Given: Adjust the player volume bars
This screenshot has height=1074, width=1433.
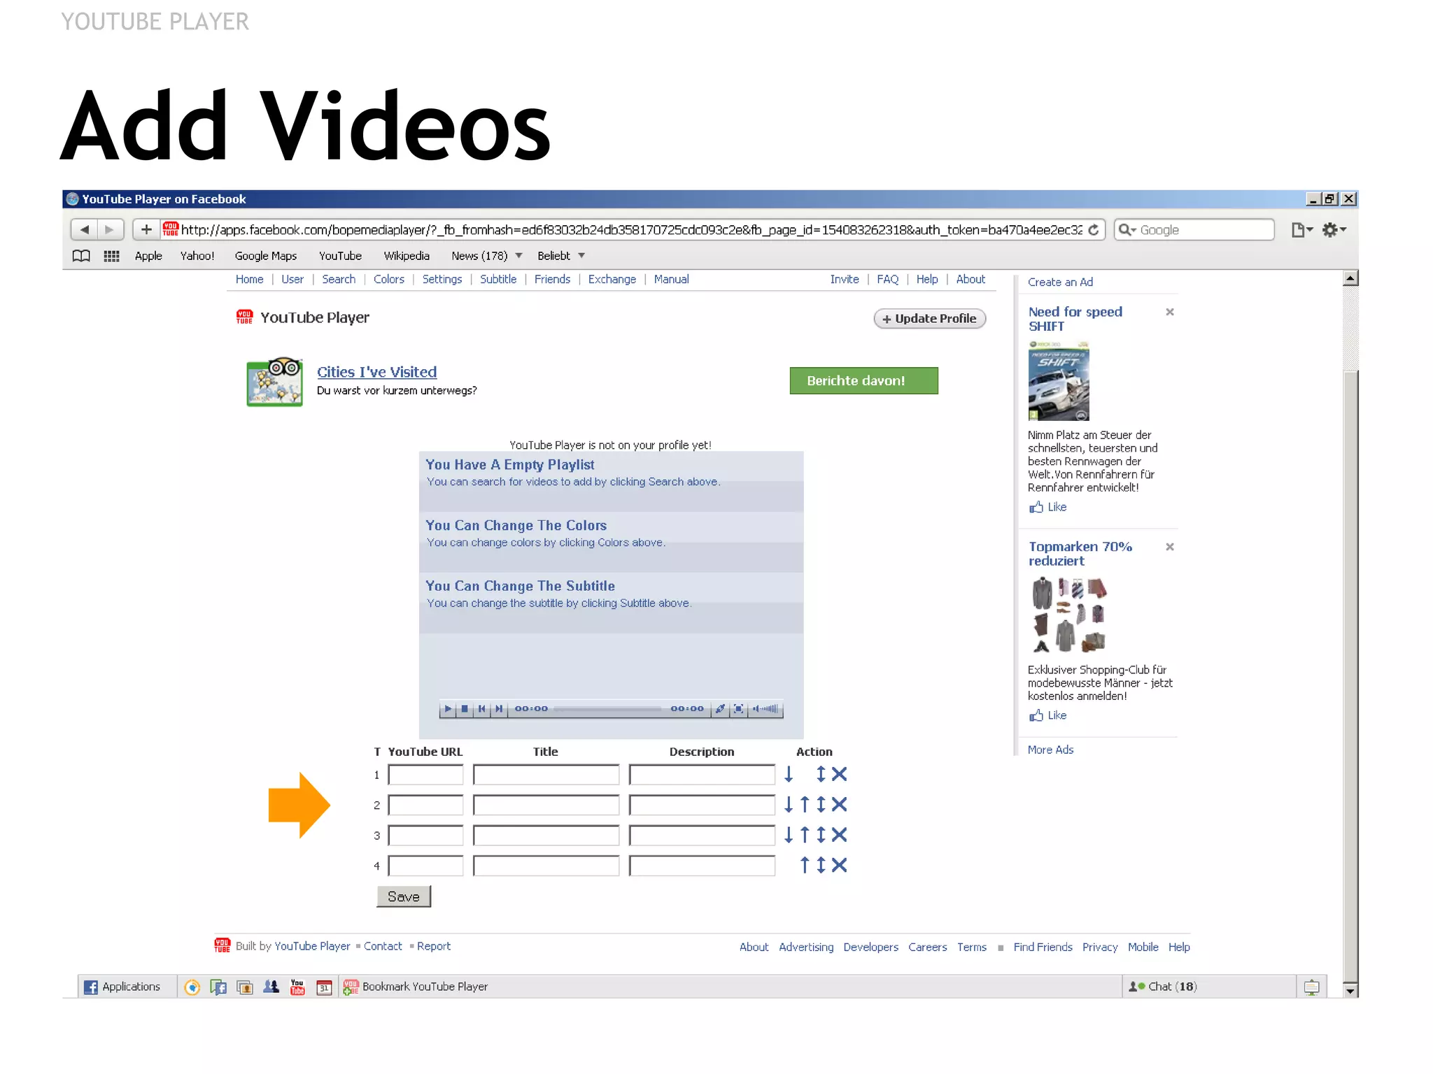Looking at the screenshot, I should (765, 709).
